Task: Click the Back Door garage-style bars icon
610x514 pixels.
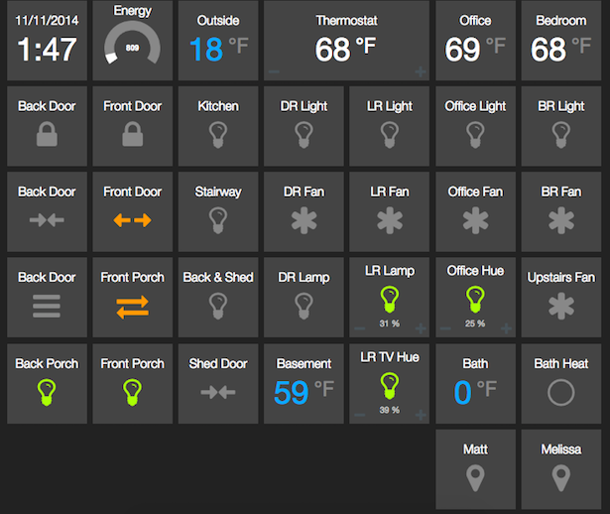Action: (x=47, y=307)
